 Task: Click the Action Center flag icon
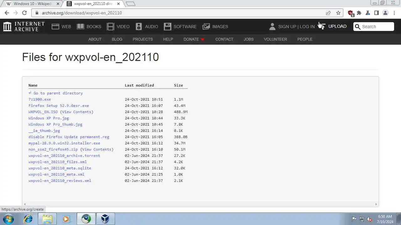pyautogui.click(x=354, y=219)
